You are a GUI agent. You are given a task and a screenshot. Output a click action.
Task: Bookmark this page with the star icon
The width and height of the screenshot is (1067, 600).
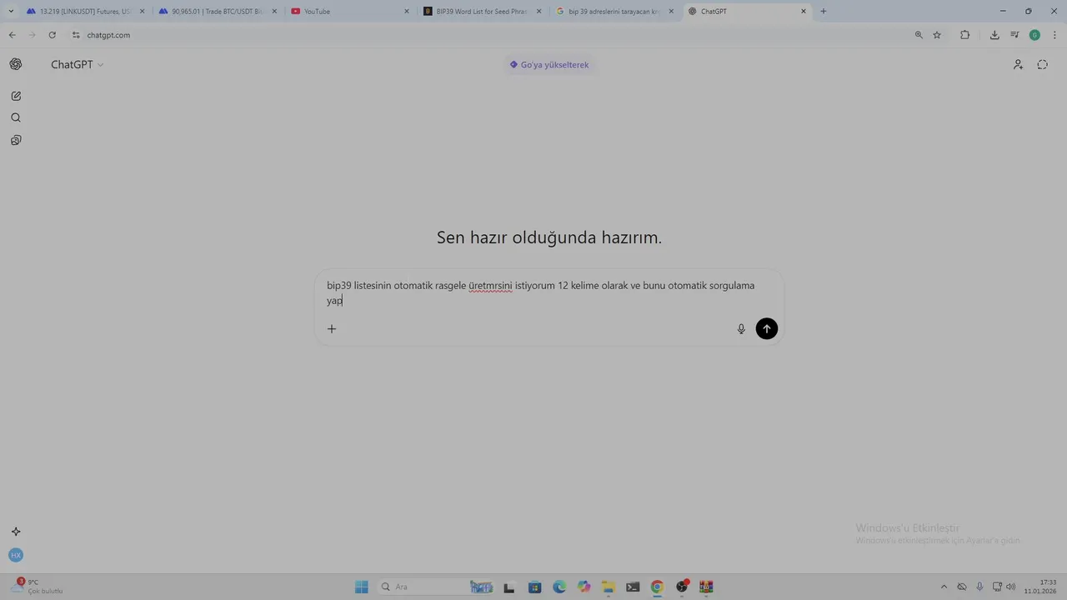click(x=937, y=35)
